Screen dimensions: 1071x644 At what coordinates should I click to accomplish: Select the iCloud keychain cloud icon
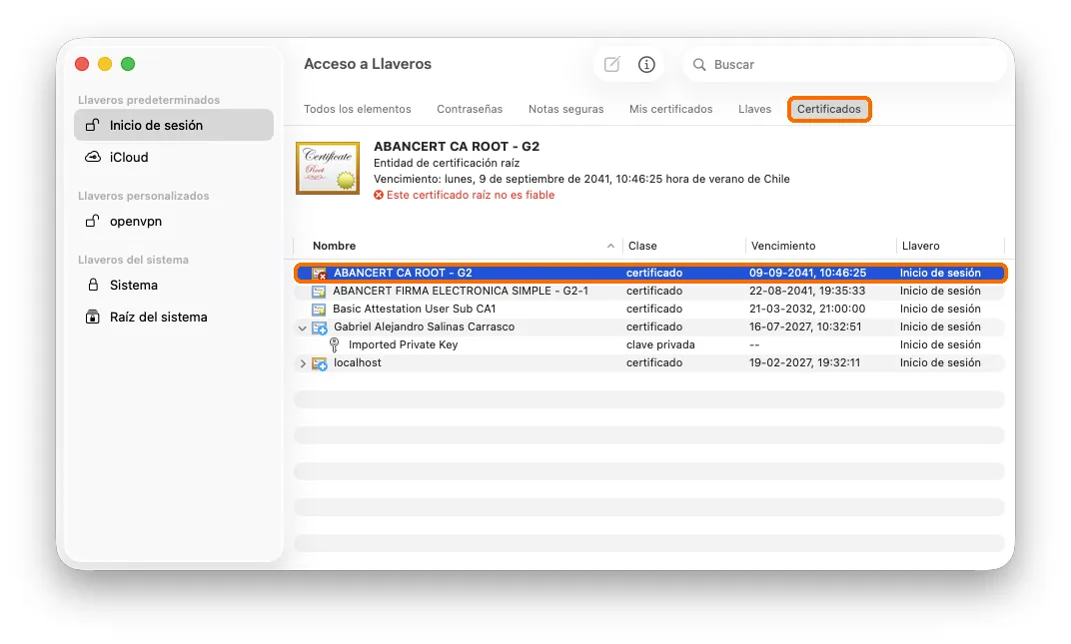(92, 157)
